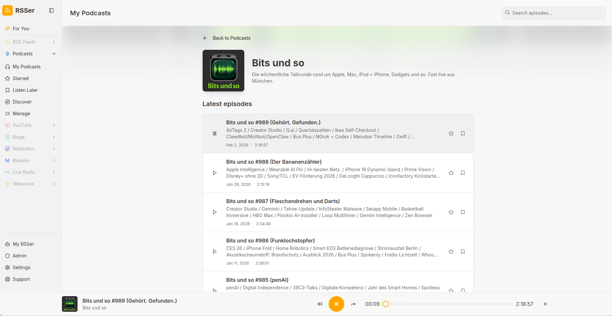
Task: Open the Admin panel
Action: [x=20, y=255]
